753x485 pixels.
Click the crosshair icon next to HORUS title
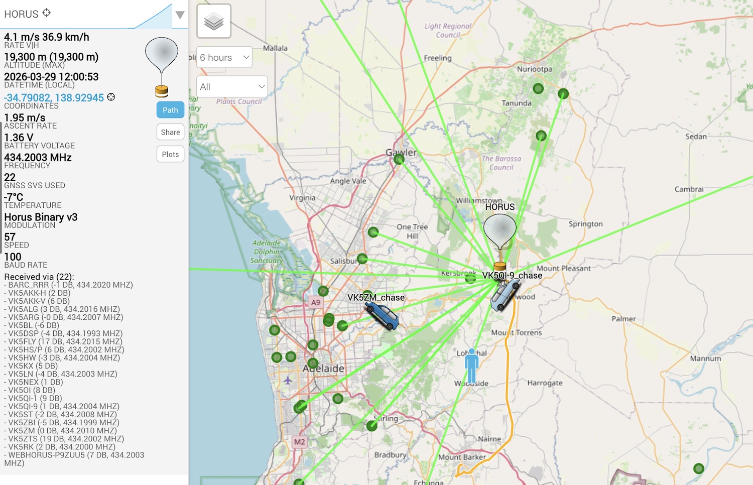(47, 13)
